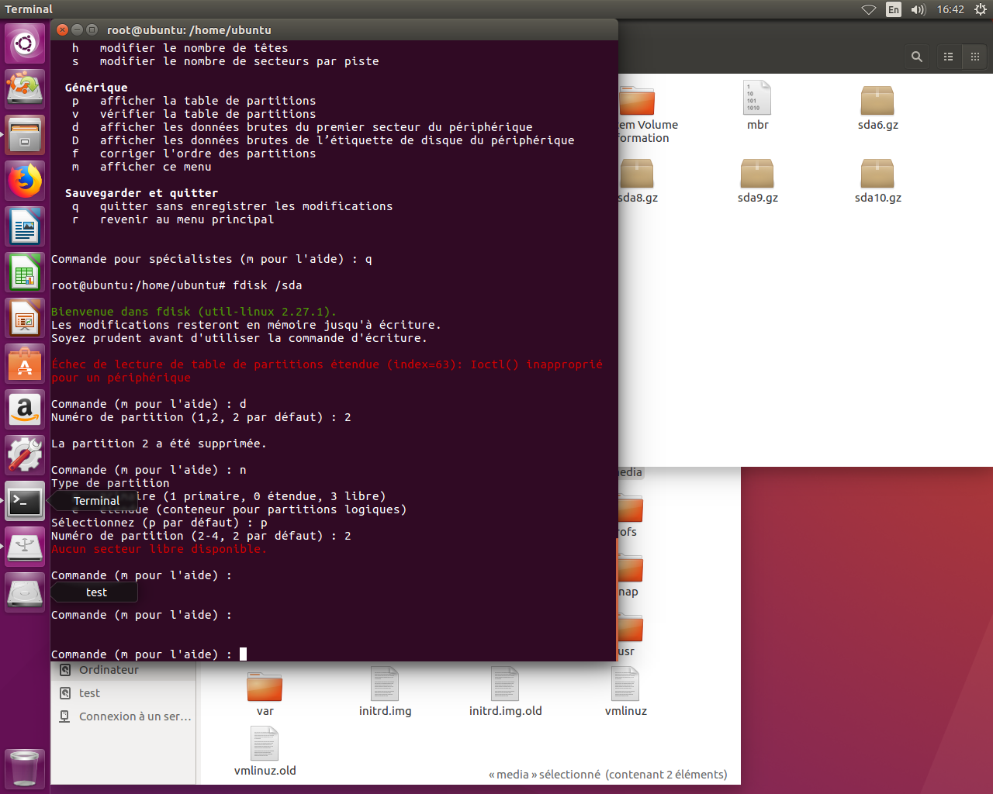Open the Files manager dock icon

click(x=25, y=135)
